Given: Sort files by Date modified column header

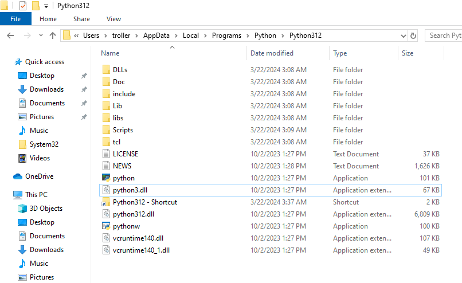Looking at the screenshot, I should click(272, 53).
